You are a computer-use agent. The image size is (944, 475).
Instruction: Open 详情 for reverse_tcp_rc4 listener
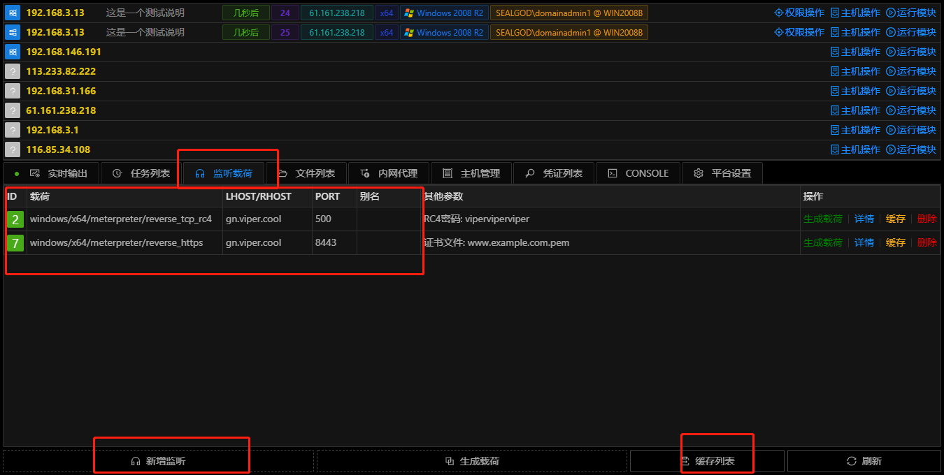pyautogui.click(x=864, y=219)
